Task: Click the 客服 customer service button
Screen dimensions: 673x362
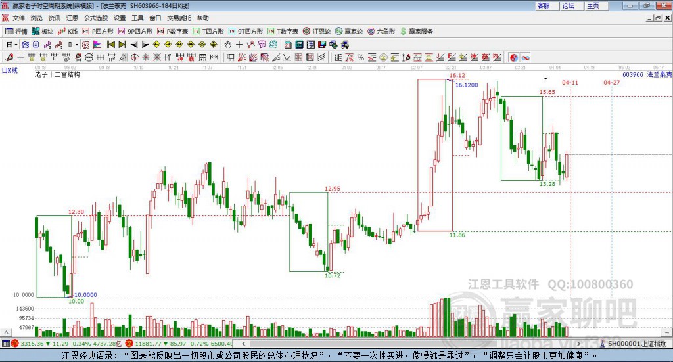Action: [544, 5]
